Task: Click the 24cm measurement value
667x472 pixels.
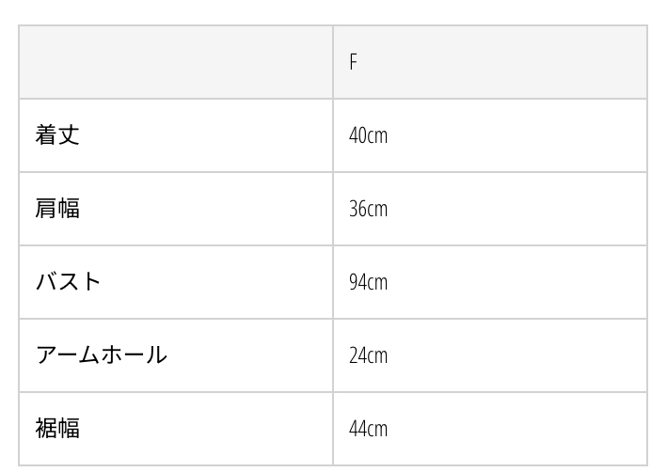Action: click(368, 355)
